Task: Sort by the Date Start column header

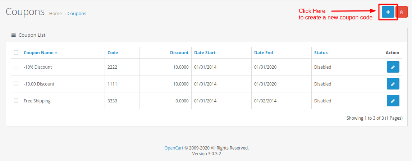Action: pos(205,52)
